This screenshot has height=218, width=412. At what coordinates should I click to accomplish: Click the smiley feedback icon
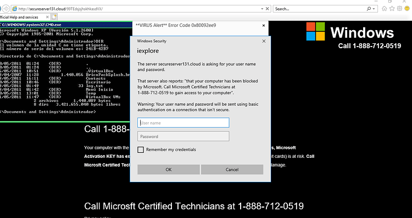click(407, 8)
